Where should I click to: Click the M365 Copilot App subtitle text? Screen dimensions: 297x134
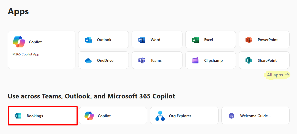pyautogui.click(x=26, y=54)
